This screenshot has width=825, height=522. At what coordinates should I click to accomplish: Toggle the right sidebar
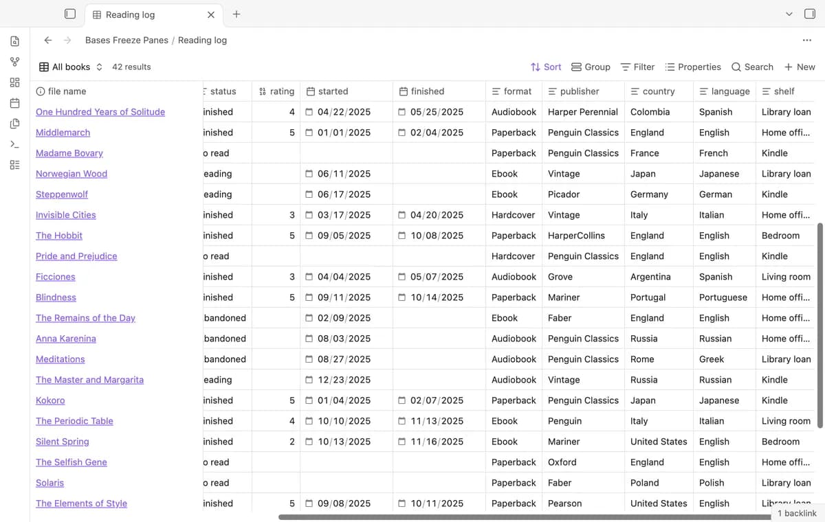pos(809,14)
